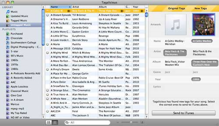Click the enlarge icon right of the slider

(x=142, y=122)
